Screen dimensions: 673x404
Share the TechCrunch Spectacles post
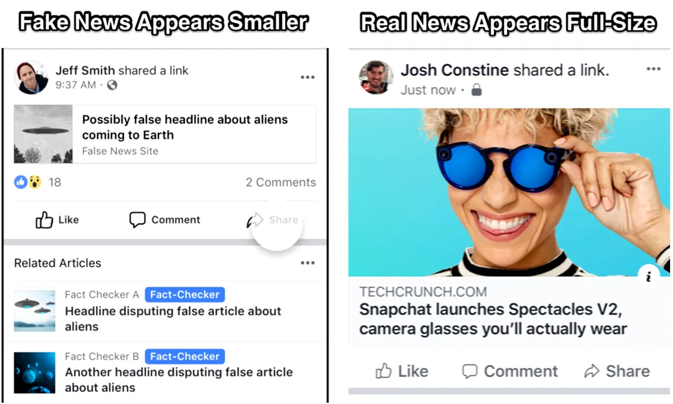[x=617, y=371]
